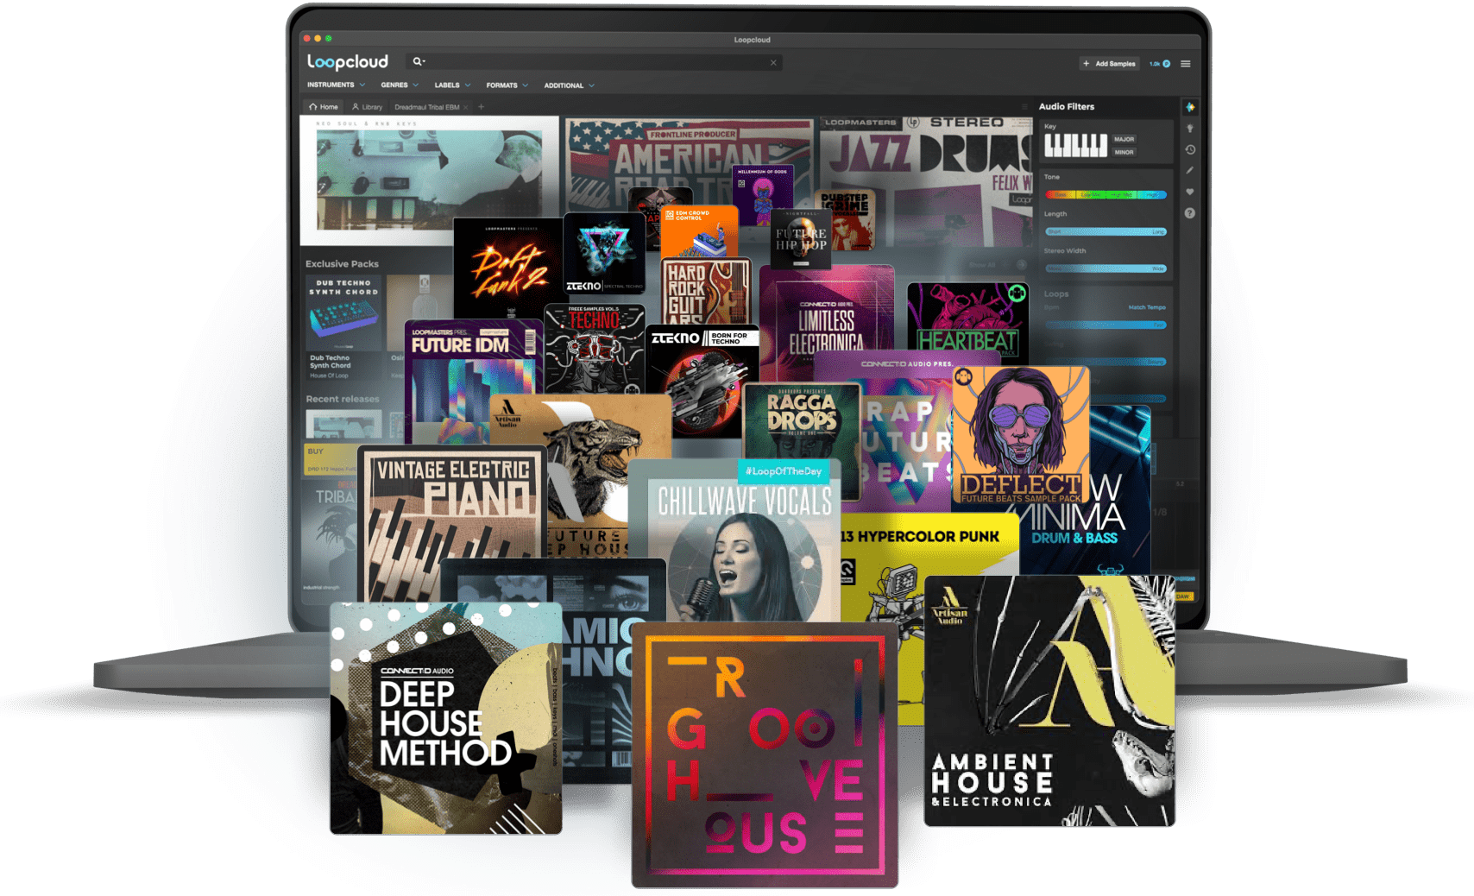Open the Audio Filters sidebar icon
Screen dimensions: 1474x896
click(x=1190, y=107)
